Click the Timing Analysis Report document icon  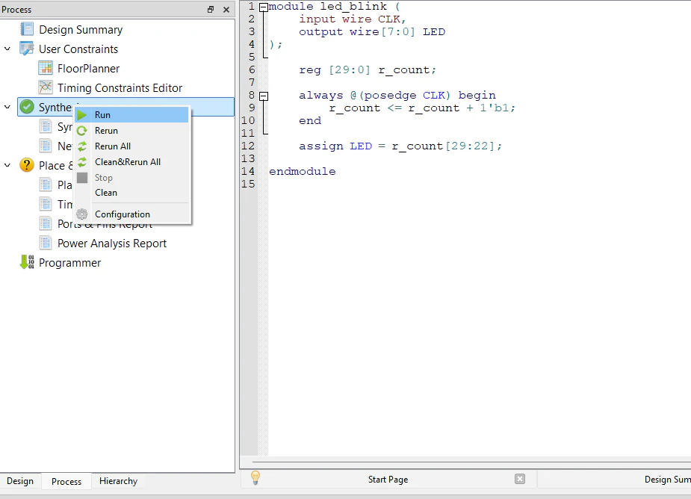[46, 204]
